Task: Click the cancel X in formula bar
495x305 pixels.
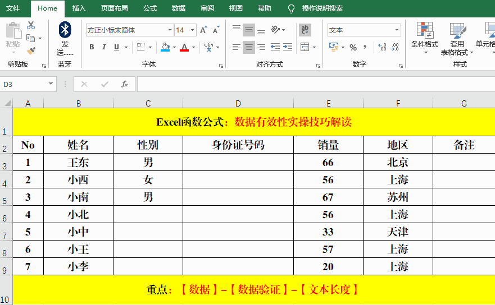Action: tap(84, 84)
